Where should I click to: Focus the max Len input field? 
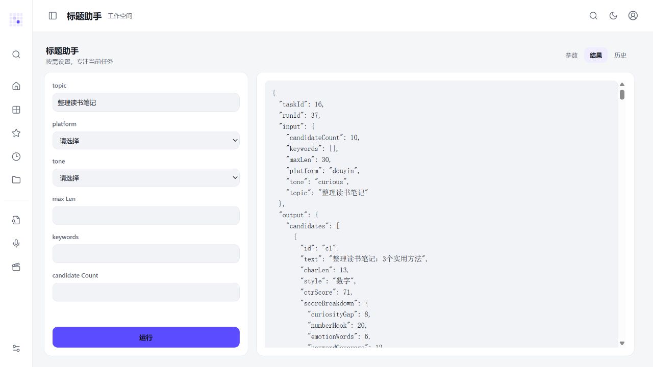(146, 216)
